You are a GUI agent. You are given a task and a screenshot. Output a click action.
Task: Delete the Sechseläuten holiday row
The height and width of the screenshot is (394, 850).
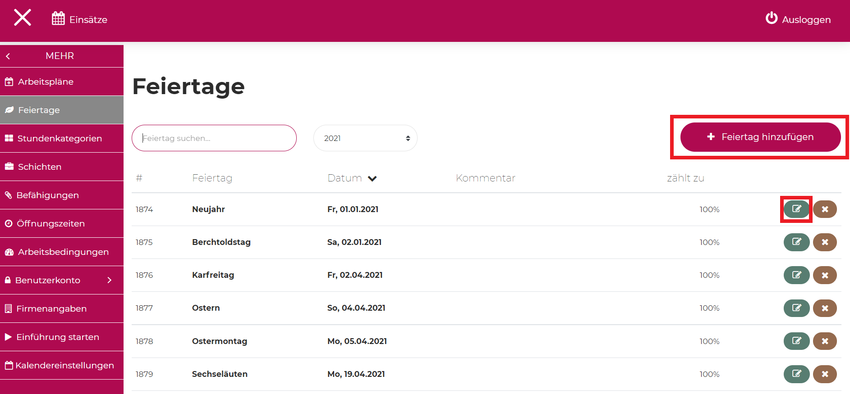pos(825,374)
